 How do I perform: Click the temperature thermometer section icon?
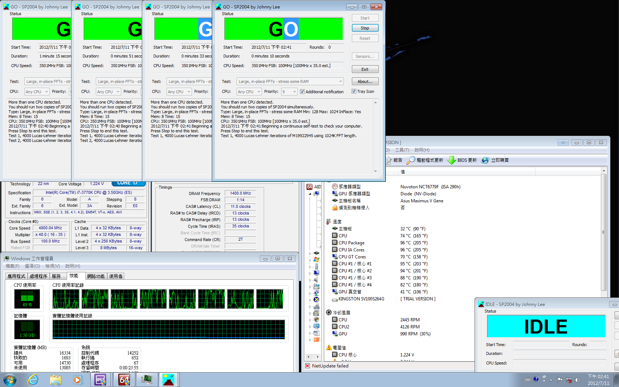pos(328,222)
